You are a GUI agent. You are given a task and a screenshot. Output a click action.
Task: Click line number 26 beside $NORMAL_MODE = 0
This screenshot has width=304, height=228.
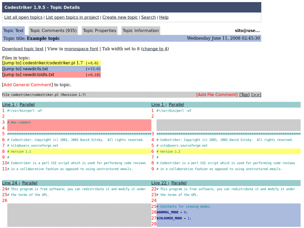click(x=154, y=212)
